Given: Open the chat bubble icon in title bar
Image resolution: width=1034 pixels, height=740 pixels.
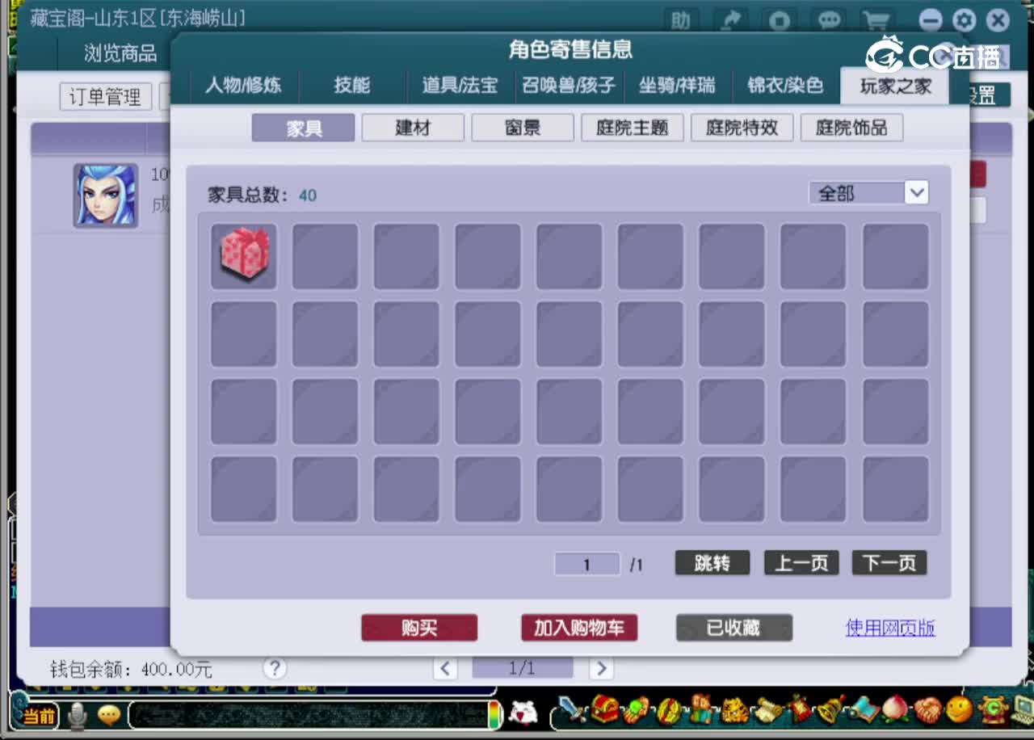Looking at the screenshot, I should [828, 20].
